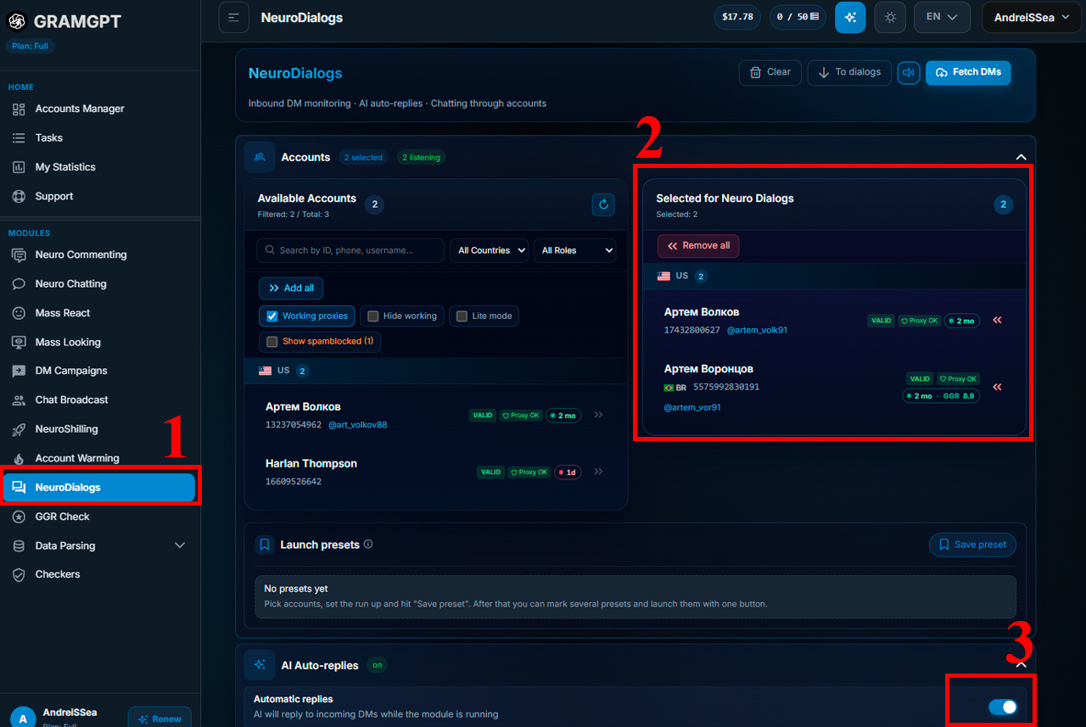Toggle Automatic replies switch
This screenshot has width=1086, height=727.
coord(1003,707)
